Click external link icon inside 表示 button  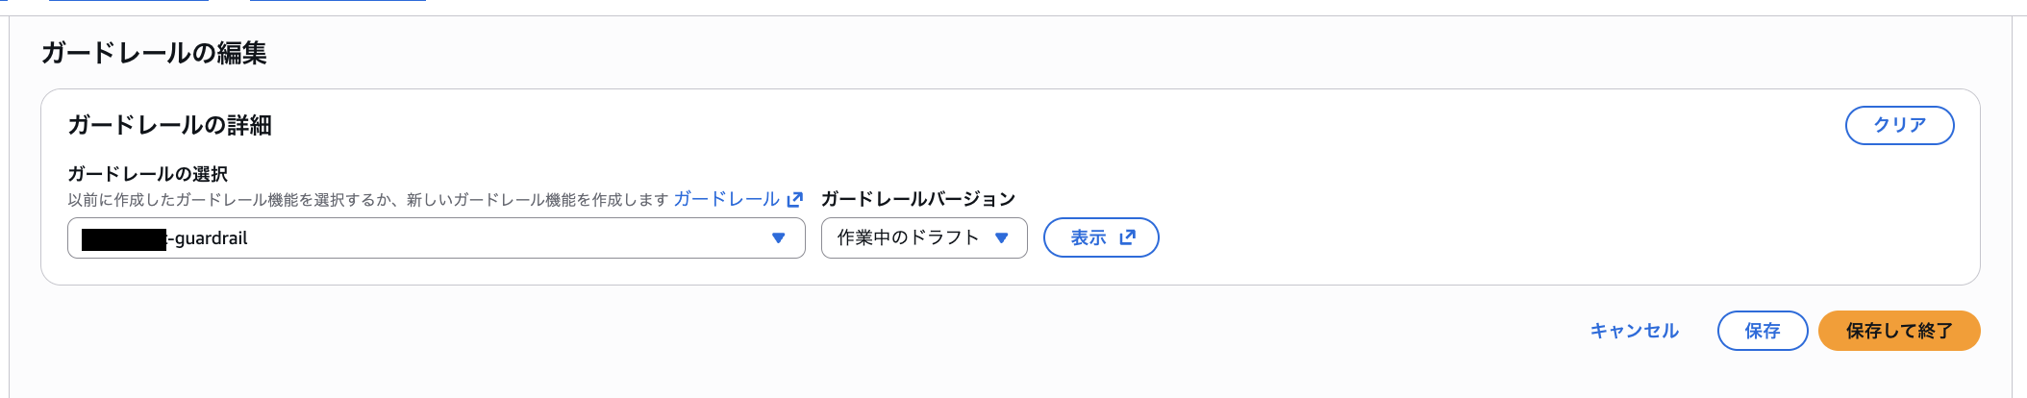click(1128, 237)
